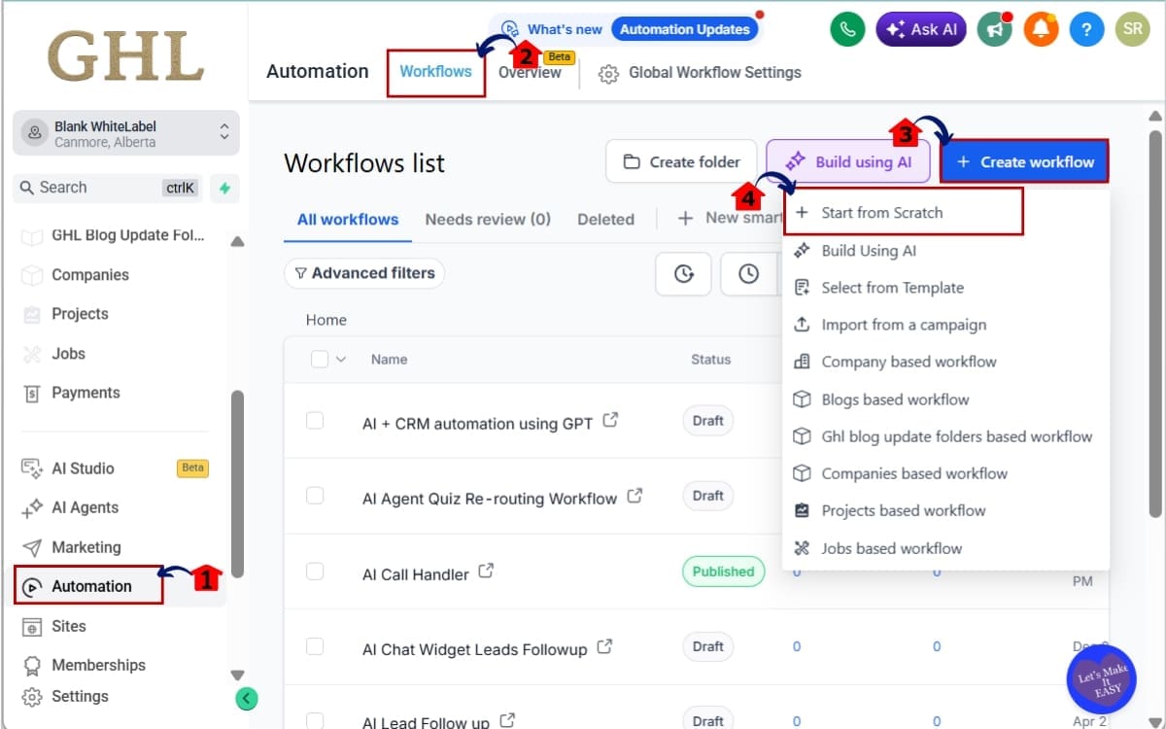
Task: Open the Automation Updates pill
Action: tap(685, 29)
